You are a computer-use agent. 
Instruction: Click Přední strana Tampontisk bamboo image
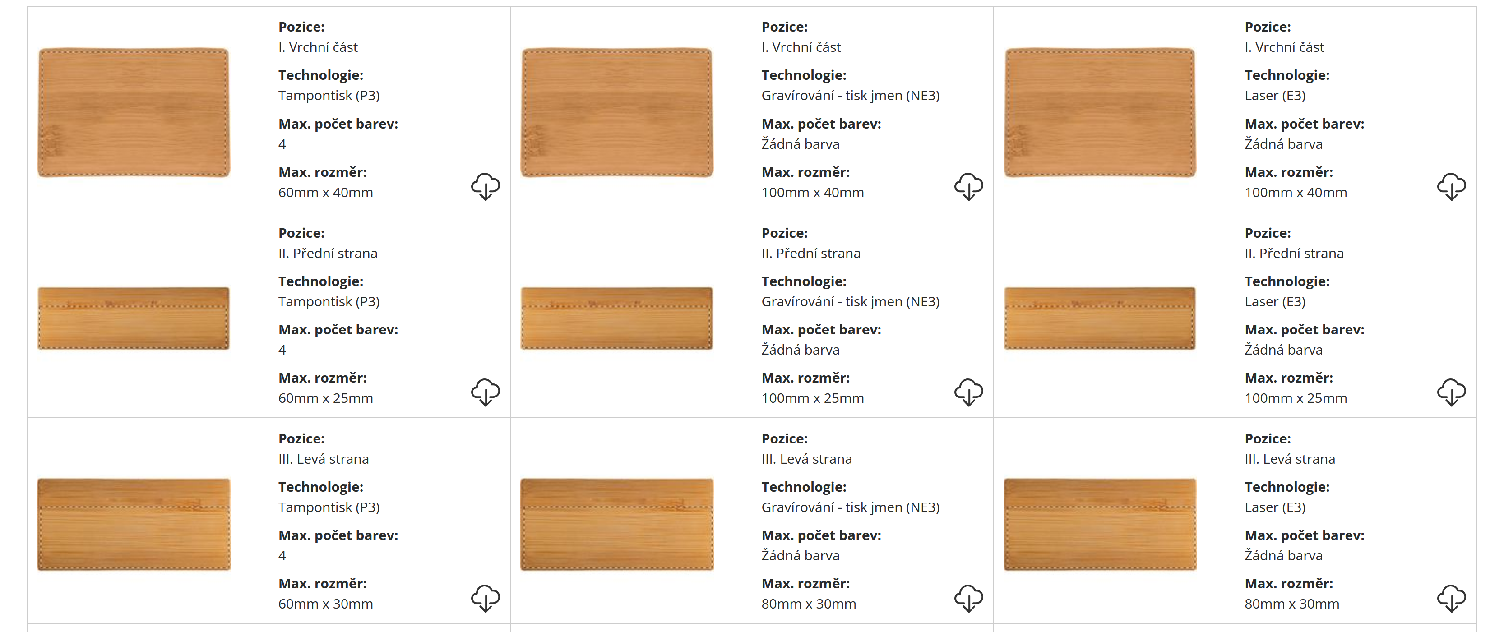click(x=134, y=318)
